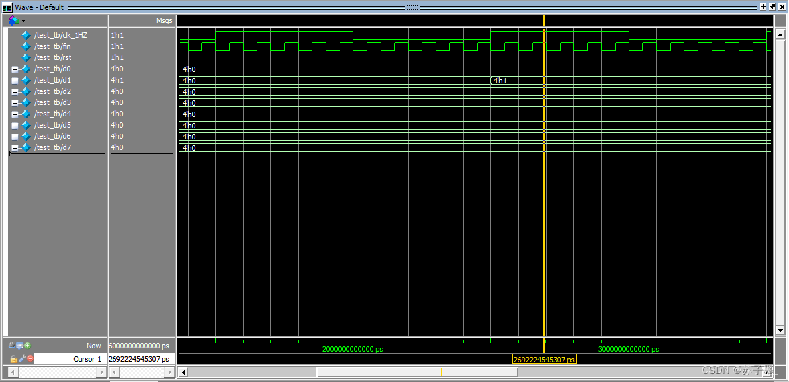
Task: Select the /test_tb/clk_1HZ signal
Action: pos(60,34)
